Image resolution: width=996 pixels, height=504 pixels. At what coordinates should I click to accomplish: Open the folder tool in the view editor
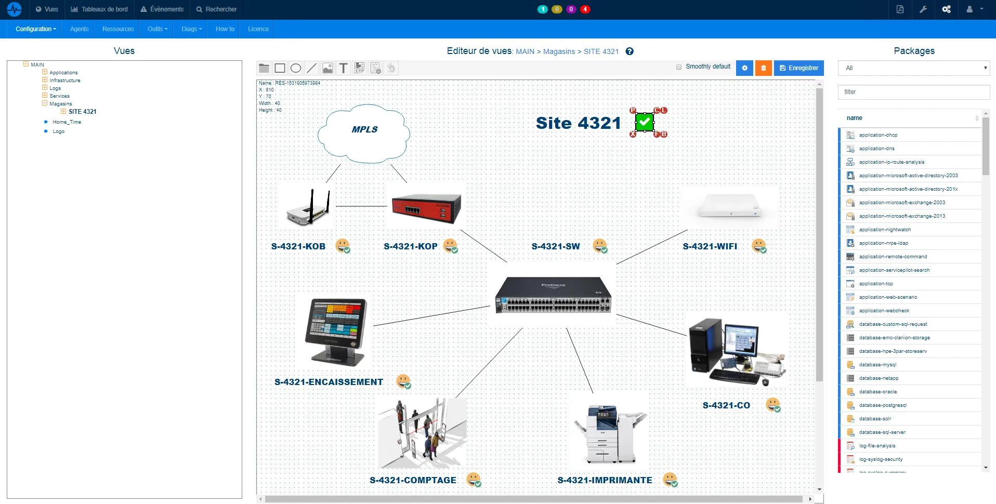point(264,68)
